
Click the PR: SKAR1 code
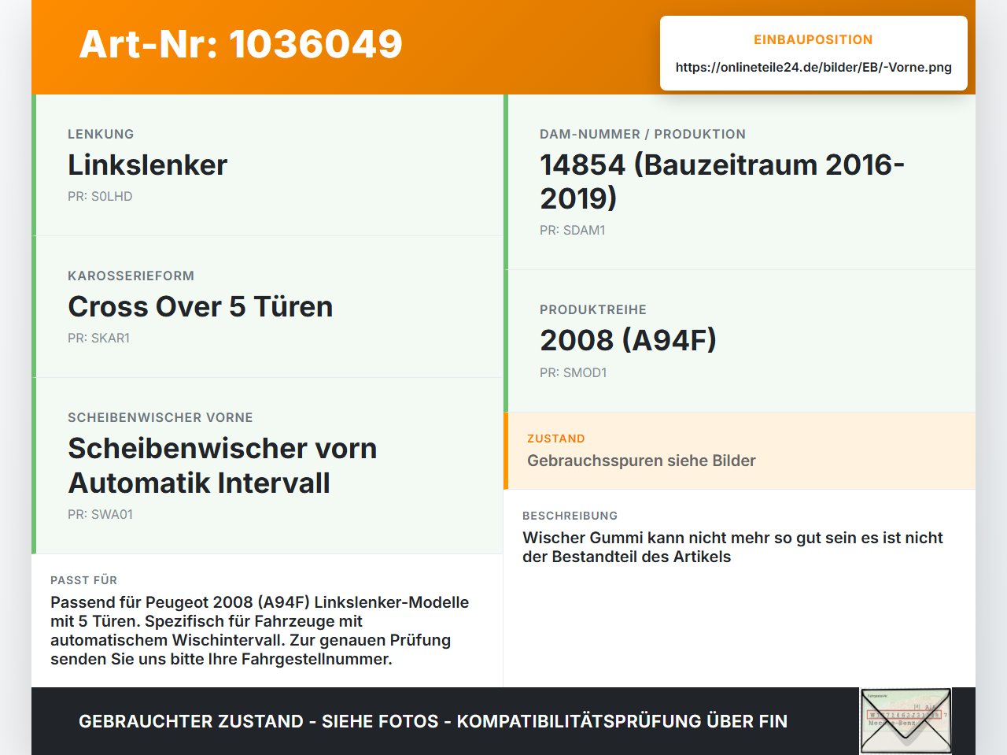coord(98,338)
